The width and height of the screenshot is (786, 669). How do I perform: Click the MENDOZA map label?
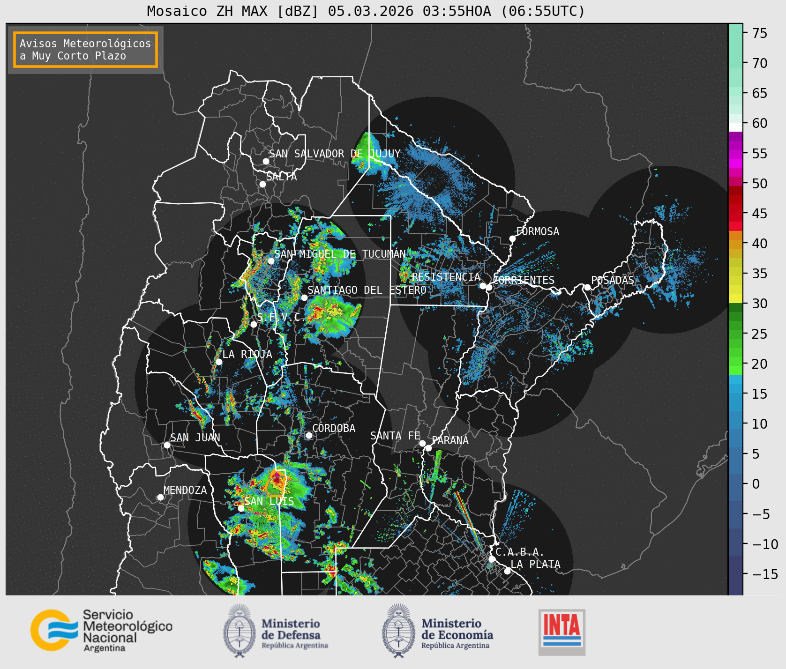(185, 490)
